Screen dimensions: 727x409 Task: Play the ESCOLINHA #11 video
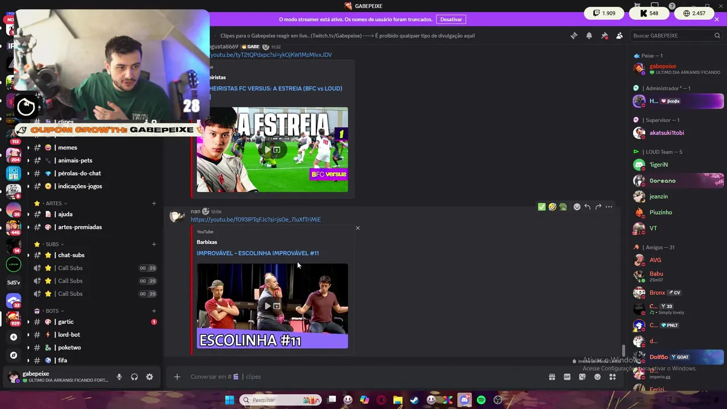tap(268, 306)
